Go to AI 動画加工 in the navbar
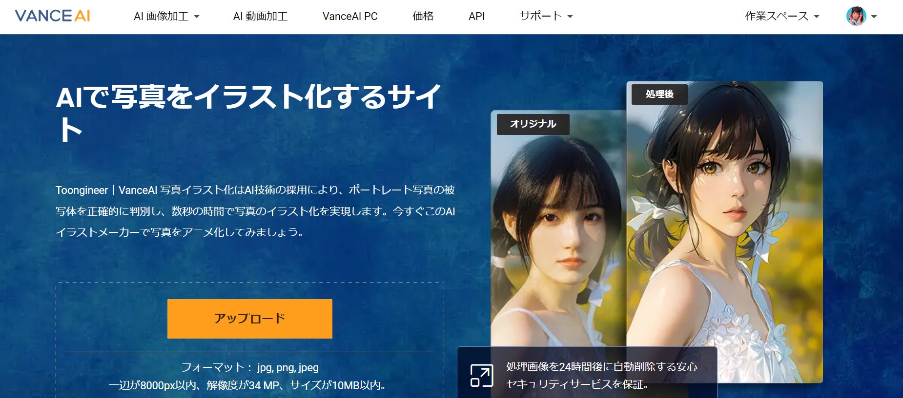 [x=260, y=17]
